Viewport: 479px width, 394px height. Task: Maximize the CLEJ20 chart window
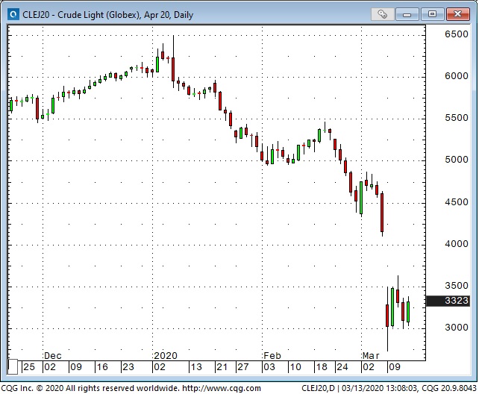click(x=432, y=14)
